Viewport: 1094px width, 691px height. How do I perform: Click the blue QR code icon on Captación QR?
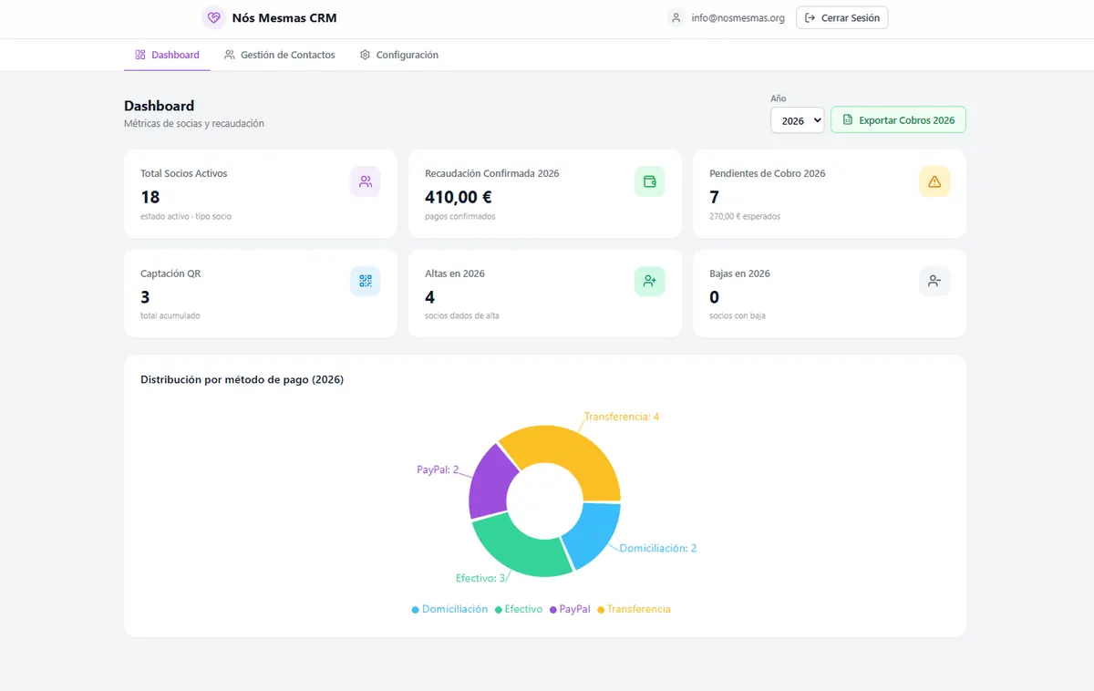366,281
